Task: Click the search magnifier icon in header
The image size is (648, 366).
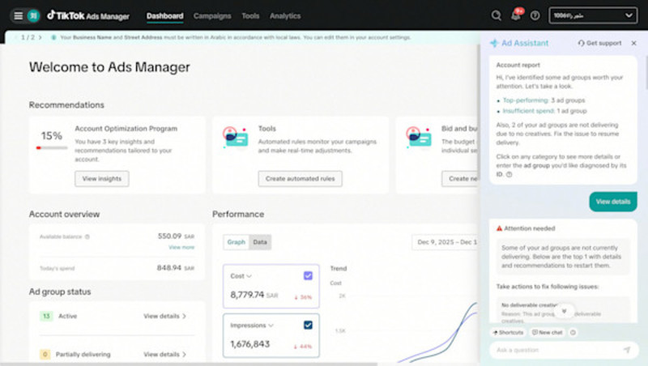Action: pos(497,15)
